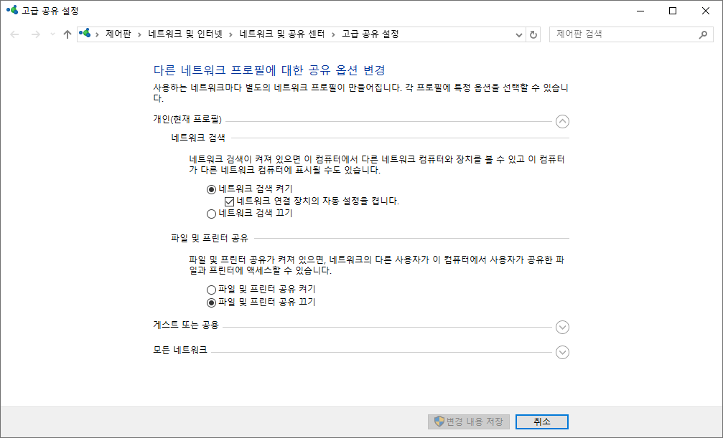Select 네트워크 검색 끄기 radio button

tap(212, 212)
